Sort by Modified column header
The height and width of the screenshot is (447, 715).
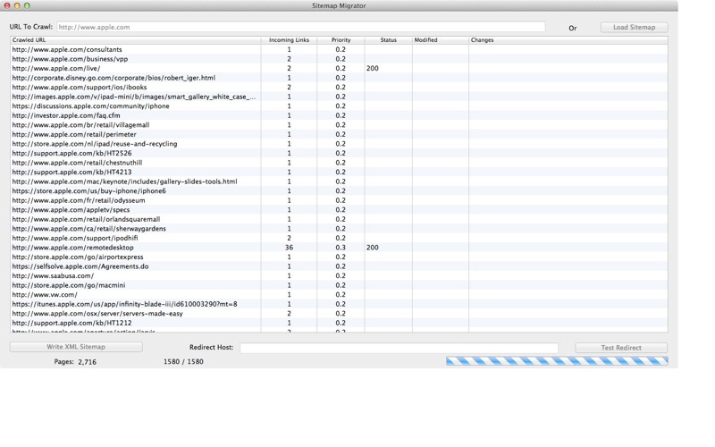440,40
